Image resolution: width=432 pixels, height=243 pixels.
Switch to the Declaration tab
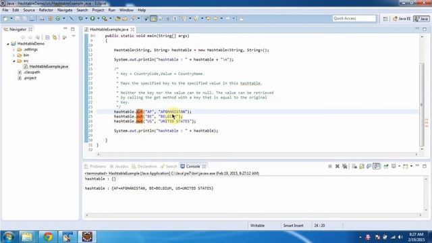tap(144, 167)
